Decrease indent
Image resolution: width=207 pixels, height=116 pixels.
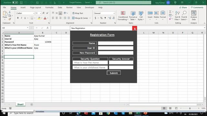point(65,18)
